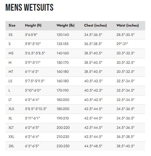Select the Size column header
Screen dimensions: 151x156
click(12, 25)
